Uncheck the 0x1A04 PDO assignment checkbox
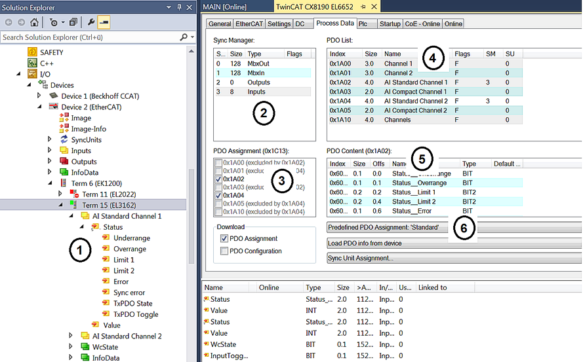Screen dimensions: 583x362 (x=218, y=195)
